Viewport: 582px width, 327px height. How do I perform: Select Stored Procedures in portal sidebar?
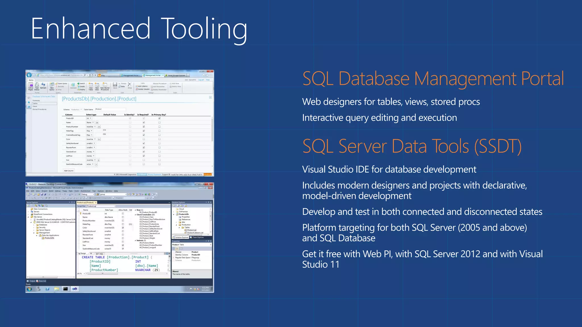40,109
